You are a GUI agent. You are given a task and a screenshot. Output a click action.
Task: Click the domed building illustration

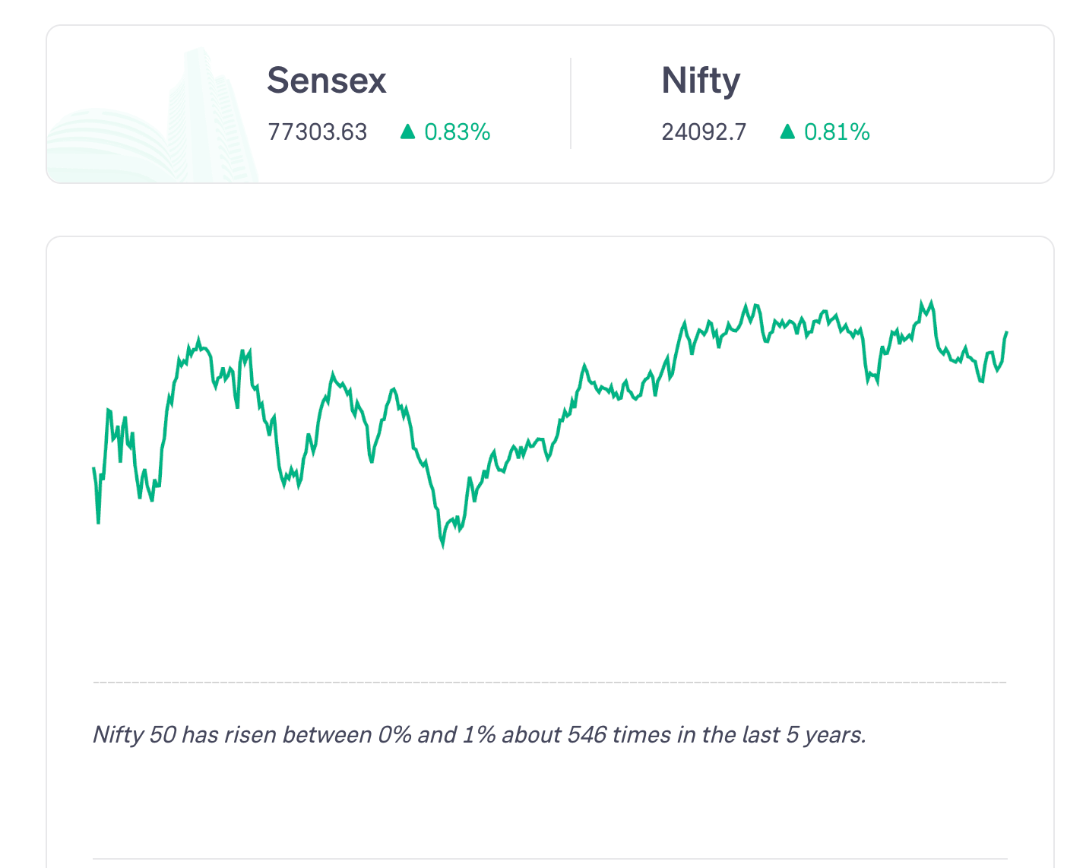[106, 148]
